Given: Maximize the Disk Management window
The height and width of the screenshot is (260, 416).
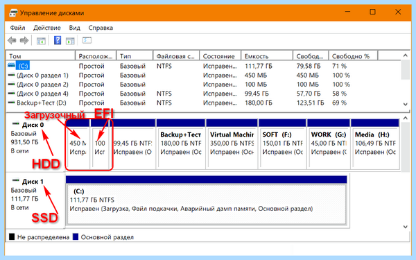Looking at the screenshot, I should (x=372, y=12).
